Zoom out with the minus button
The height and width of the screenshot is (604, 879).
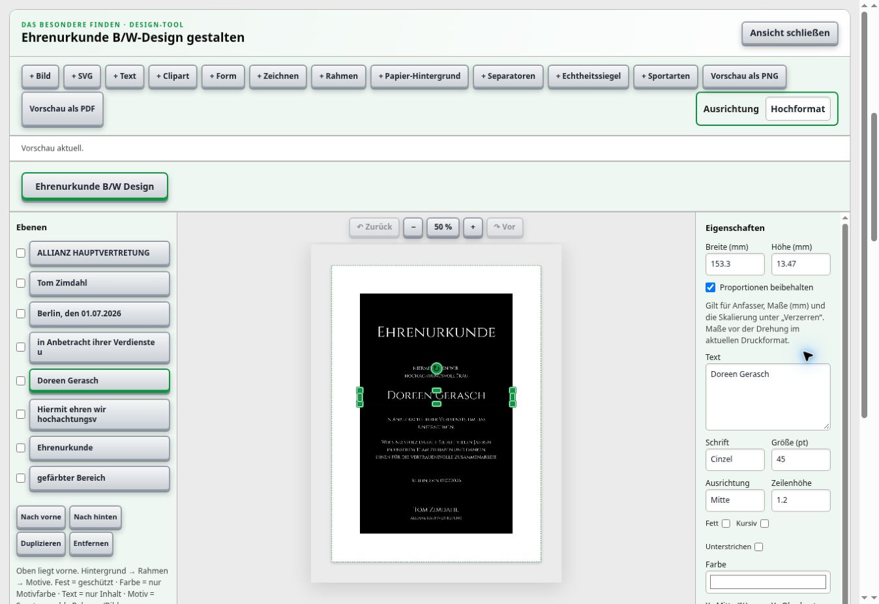click(413, 227)
